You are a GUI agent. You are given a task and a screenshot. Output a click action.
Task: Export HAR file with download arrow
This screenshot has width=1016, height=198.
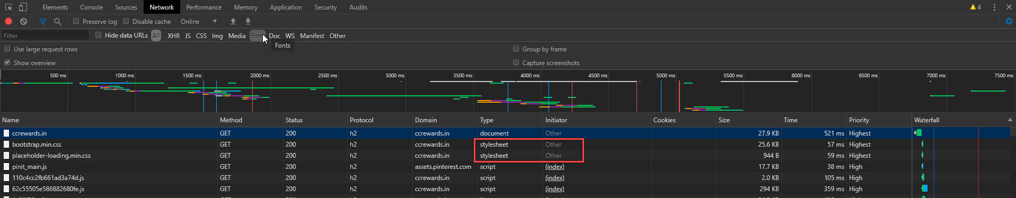248,21
